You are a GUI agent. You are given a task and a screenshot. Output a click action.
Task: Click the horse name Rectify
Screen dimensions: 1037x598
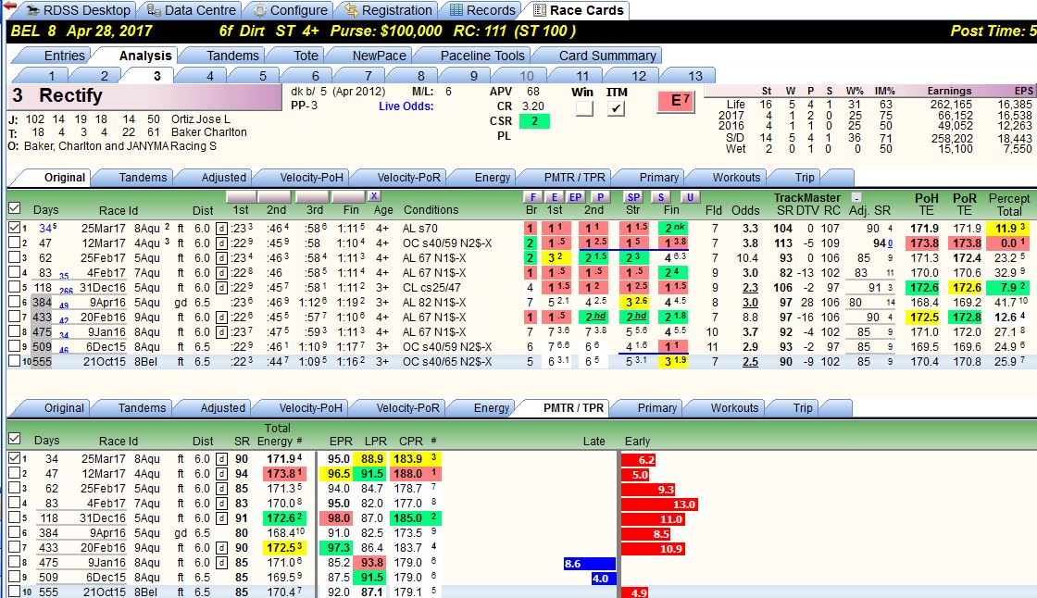[x=70, y=96]
